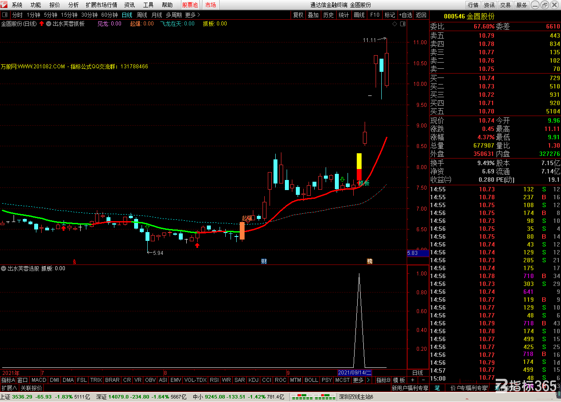Click the 财 marker on the chart timeline
561x402 pixels.
click(x=264, y=261)
